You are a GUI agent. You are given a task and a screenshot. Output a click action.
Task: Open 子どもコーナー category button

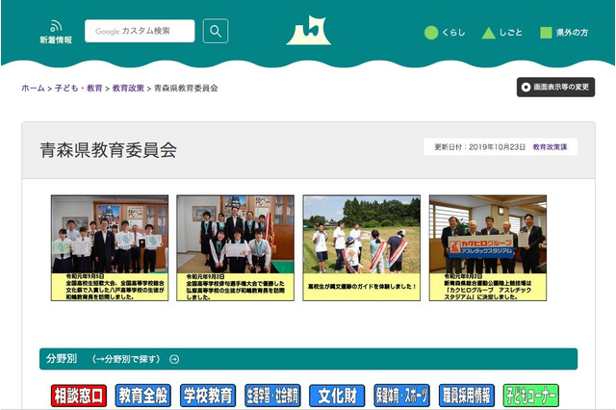[x=530, y=396]
